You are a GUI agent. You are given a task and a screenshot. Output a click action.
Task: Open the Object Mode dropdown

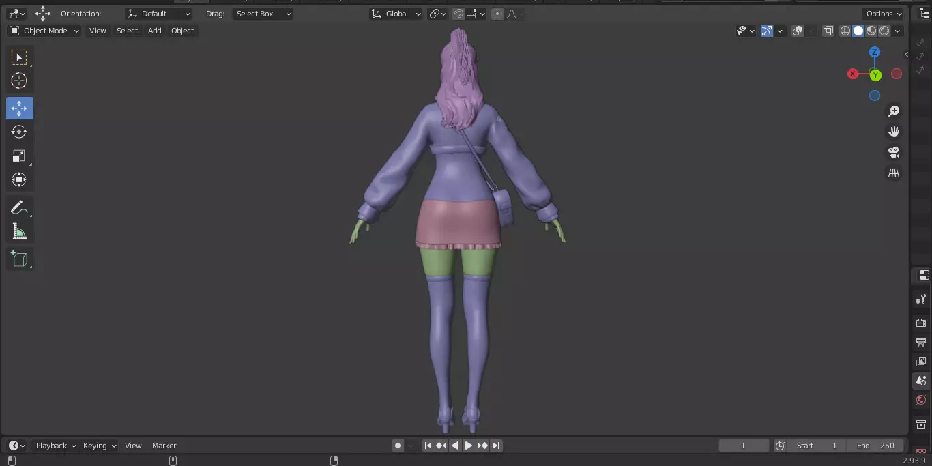(44, 31)
